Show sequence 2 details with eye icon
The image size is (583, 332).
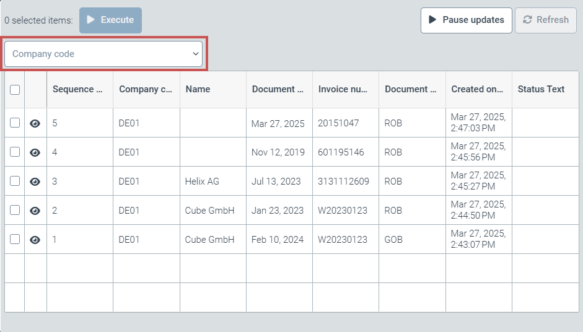(x=35, y=211)
